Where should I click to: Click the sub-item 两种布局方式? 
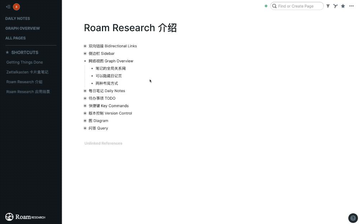107,84
